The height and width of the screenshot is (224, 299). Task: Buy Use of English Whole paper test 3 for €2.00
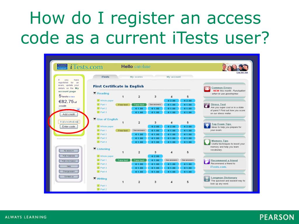(155, 127)
